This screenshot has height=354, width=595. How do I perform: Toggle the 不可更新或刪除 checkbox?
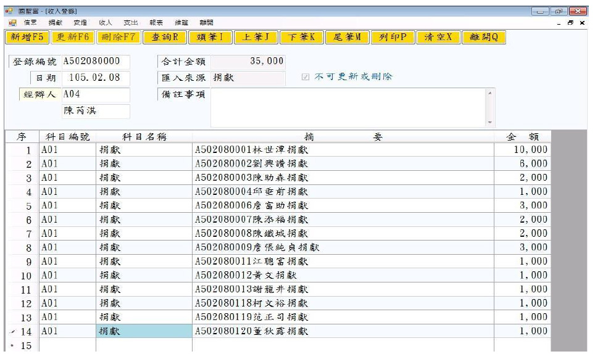point(306,77)
